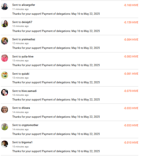
Task: Click yraimadiaz's avatar picture
Action: [x=4, y=41]
